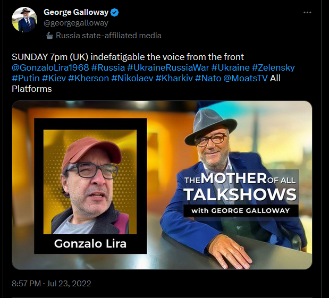Viewport: 329px width, 298px height.
Task: Open the #Kiev hashtag
Action: pos(54,79)
